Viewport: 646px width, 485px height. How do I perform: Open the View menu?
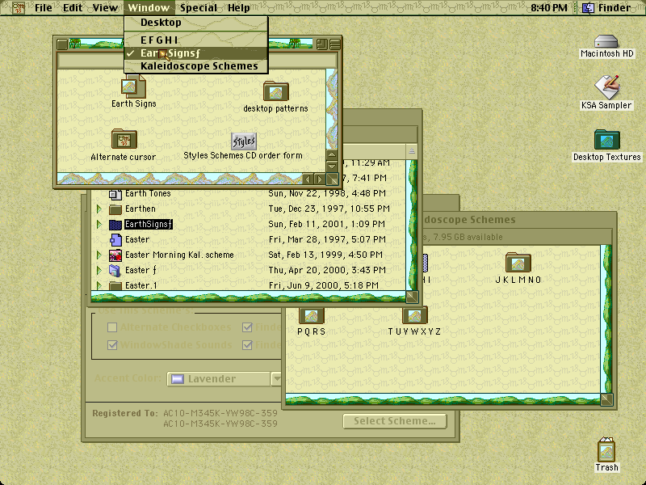tap(105, 7)
